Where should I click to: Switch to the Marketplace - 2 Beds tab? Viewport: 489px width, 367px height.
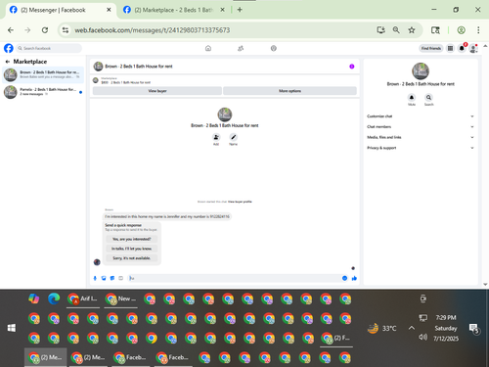[173, 10]
